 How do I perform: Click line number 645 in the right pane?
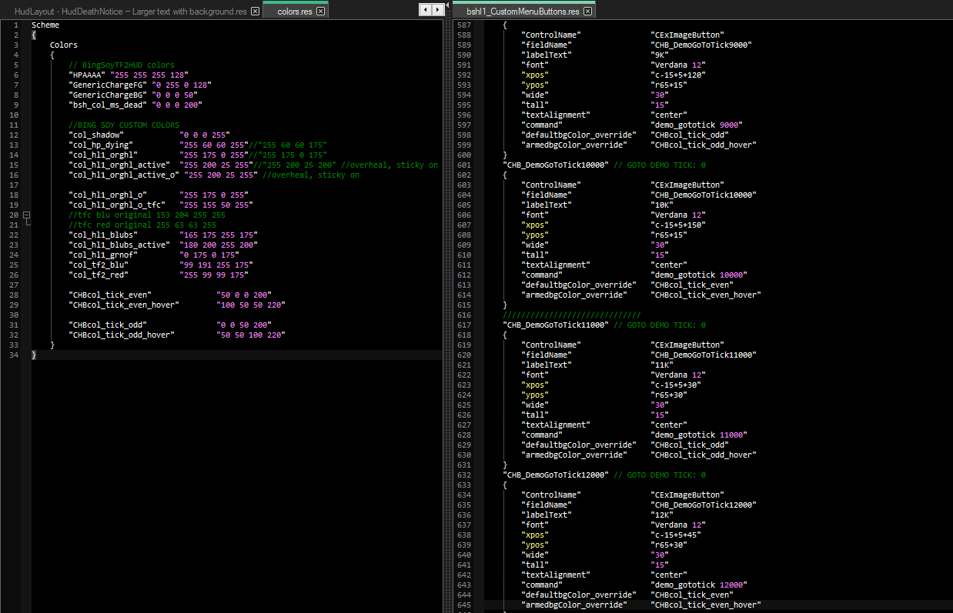click(x=463, y=605)
